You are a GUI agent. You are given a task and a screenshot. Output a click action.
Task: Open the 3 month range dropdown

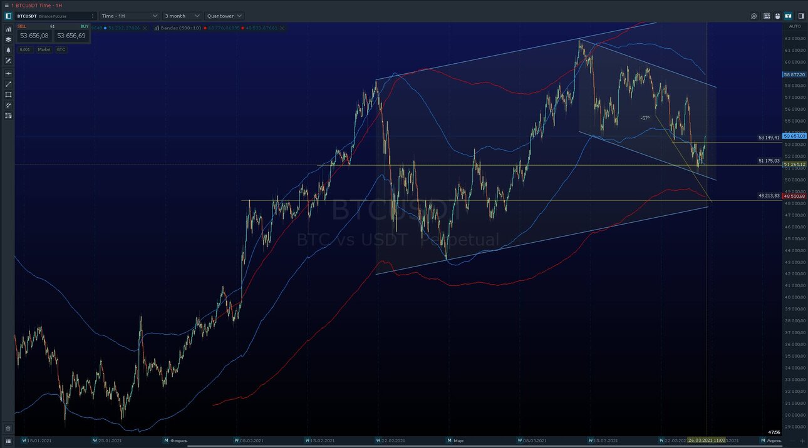[182, 16]
